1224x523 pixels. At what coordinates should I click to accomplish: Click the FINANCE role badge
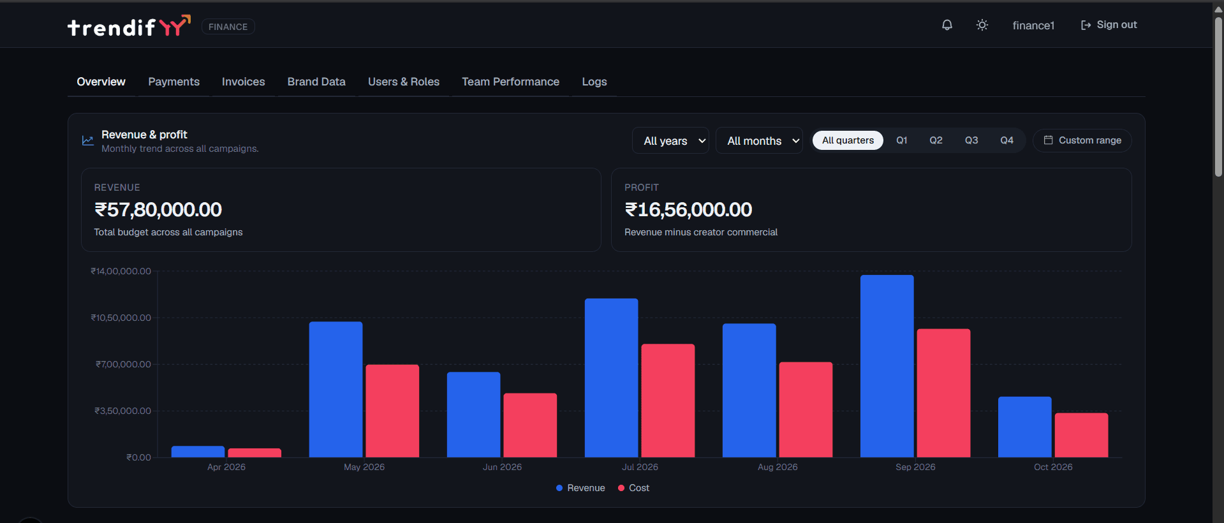[x=228, y=27]
